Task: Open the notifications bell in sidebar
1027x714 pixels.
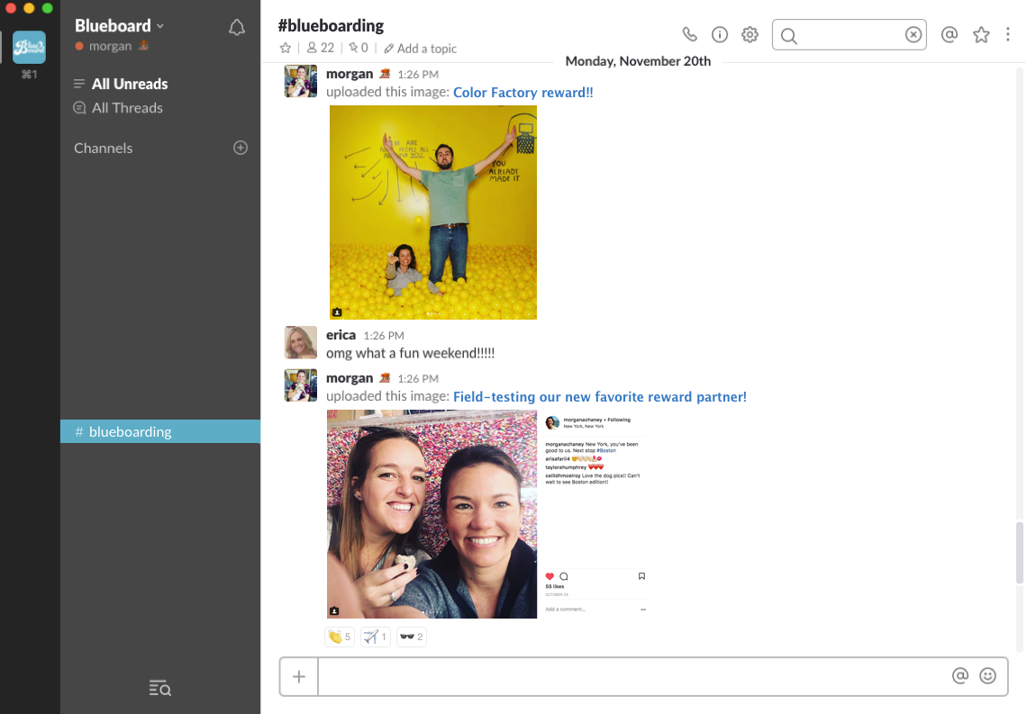Action: (x=236, y=28)
